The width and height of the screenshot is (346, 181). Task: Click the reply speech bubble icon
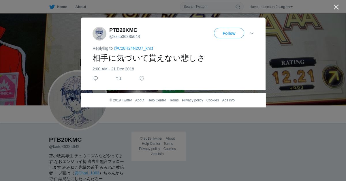[96, 78]
